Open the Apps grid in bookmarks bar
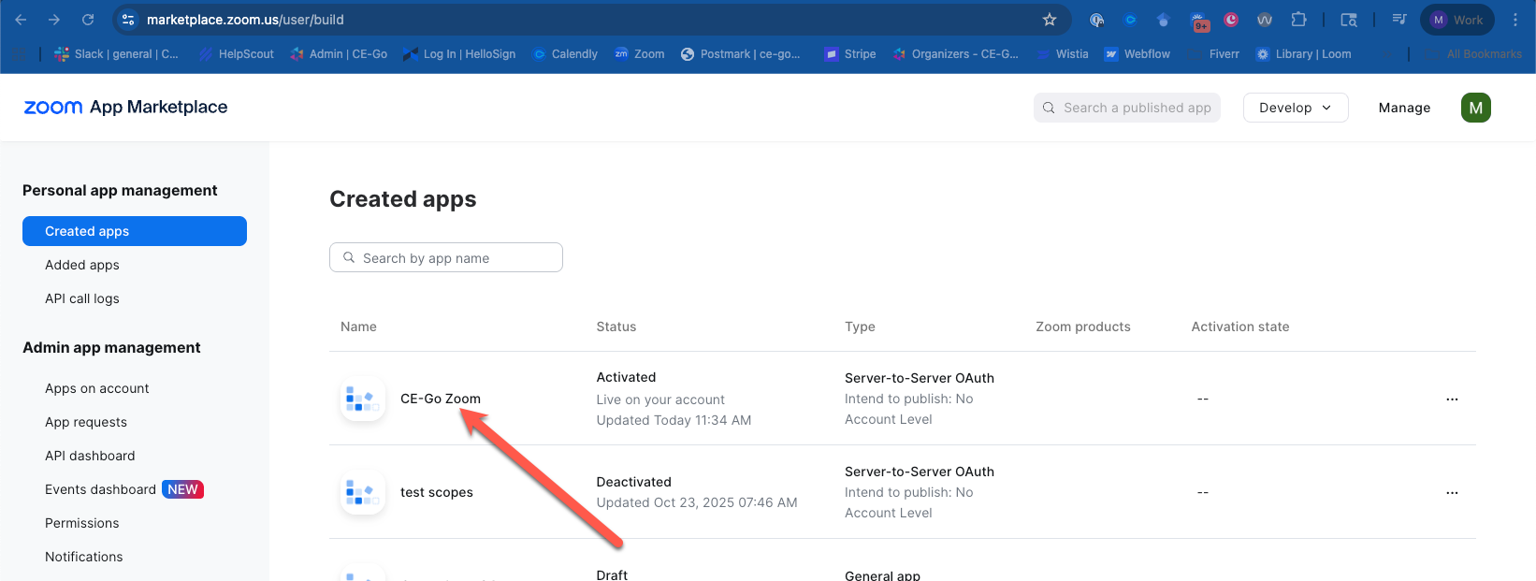Screen dimensions: 1536x581 click(21, 54)
